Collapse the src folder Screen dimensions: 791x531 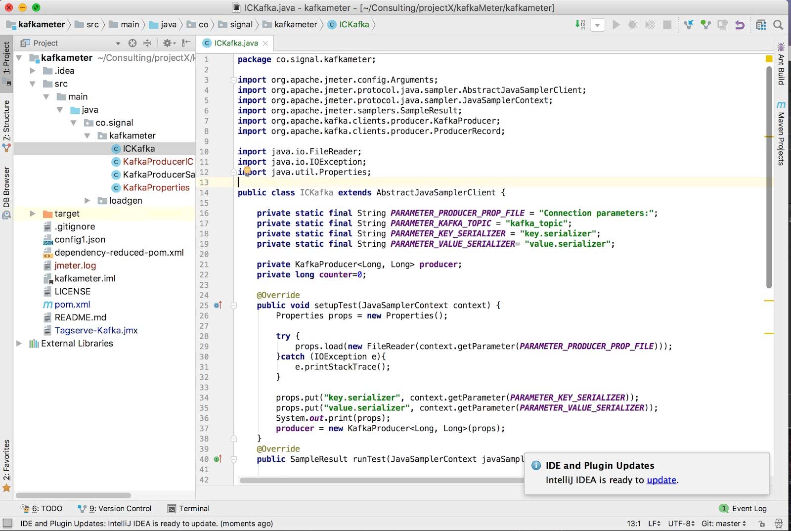(33, 84)
